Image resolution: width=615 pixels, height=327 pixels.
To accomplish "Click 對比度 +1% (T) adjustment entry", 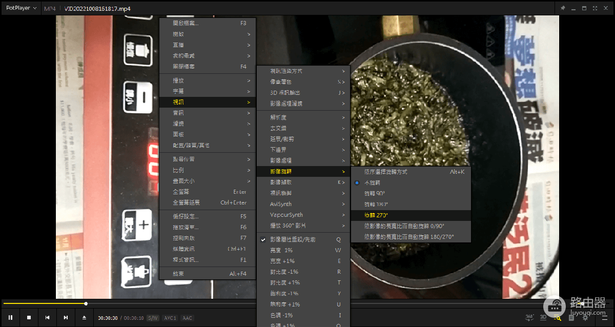I will click(303, 282).
